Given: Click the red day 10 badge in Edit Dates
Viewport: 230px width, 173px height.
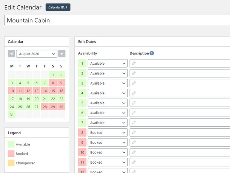Looking at the screenshot, I should point(82,152).
